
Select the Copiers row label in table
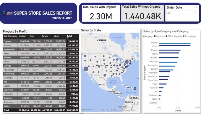pos(7,41)
